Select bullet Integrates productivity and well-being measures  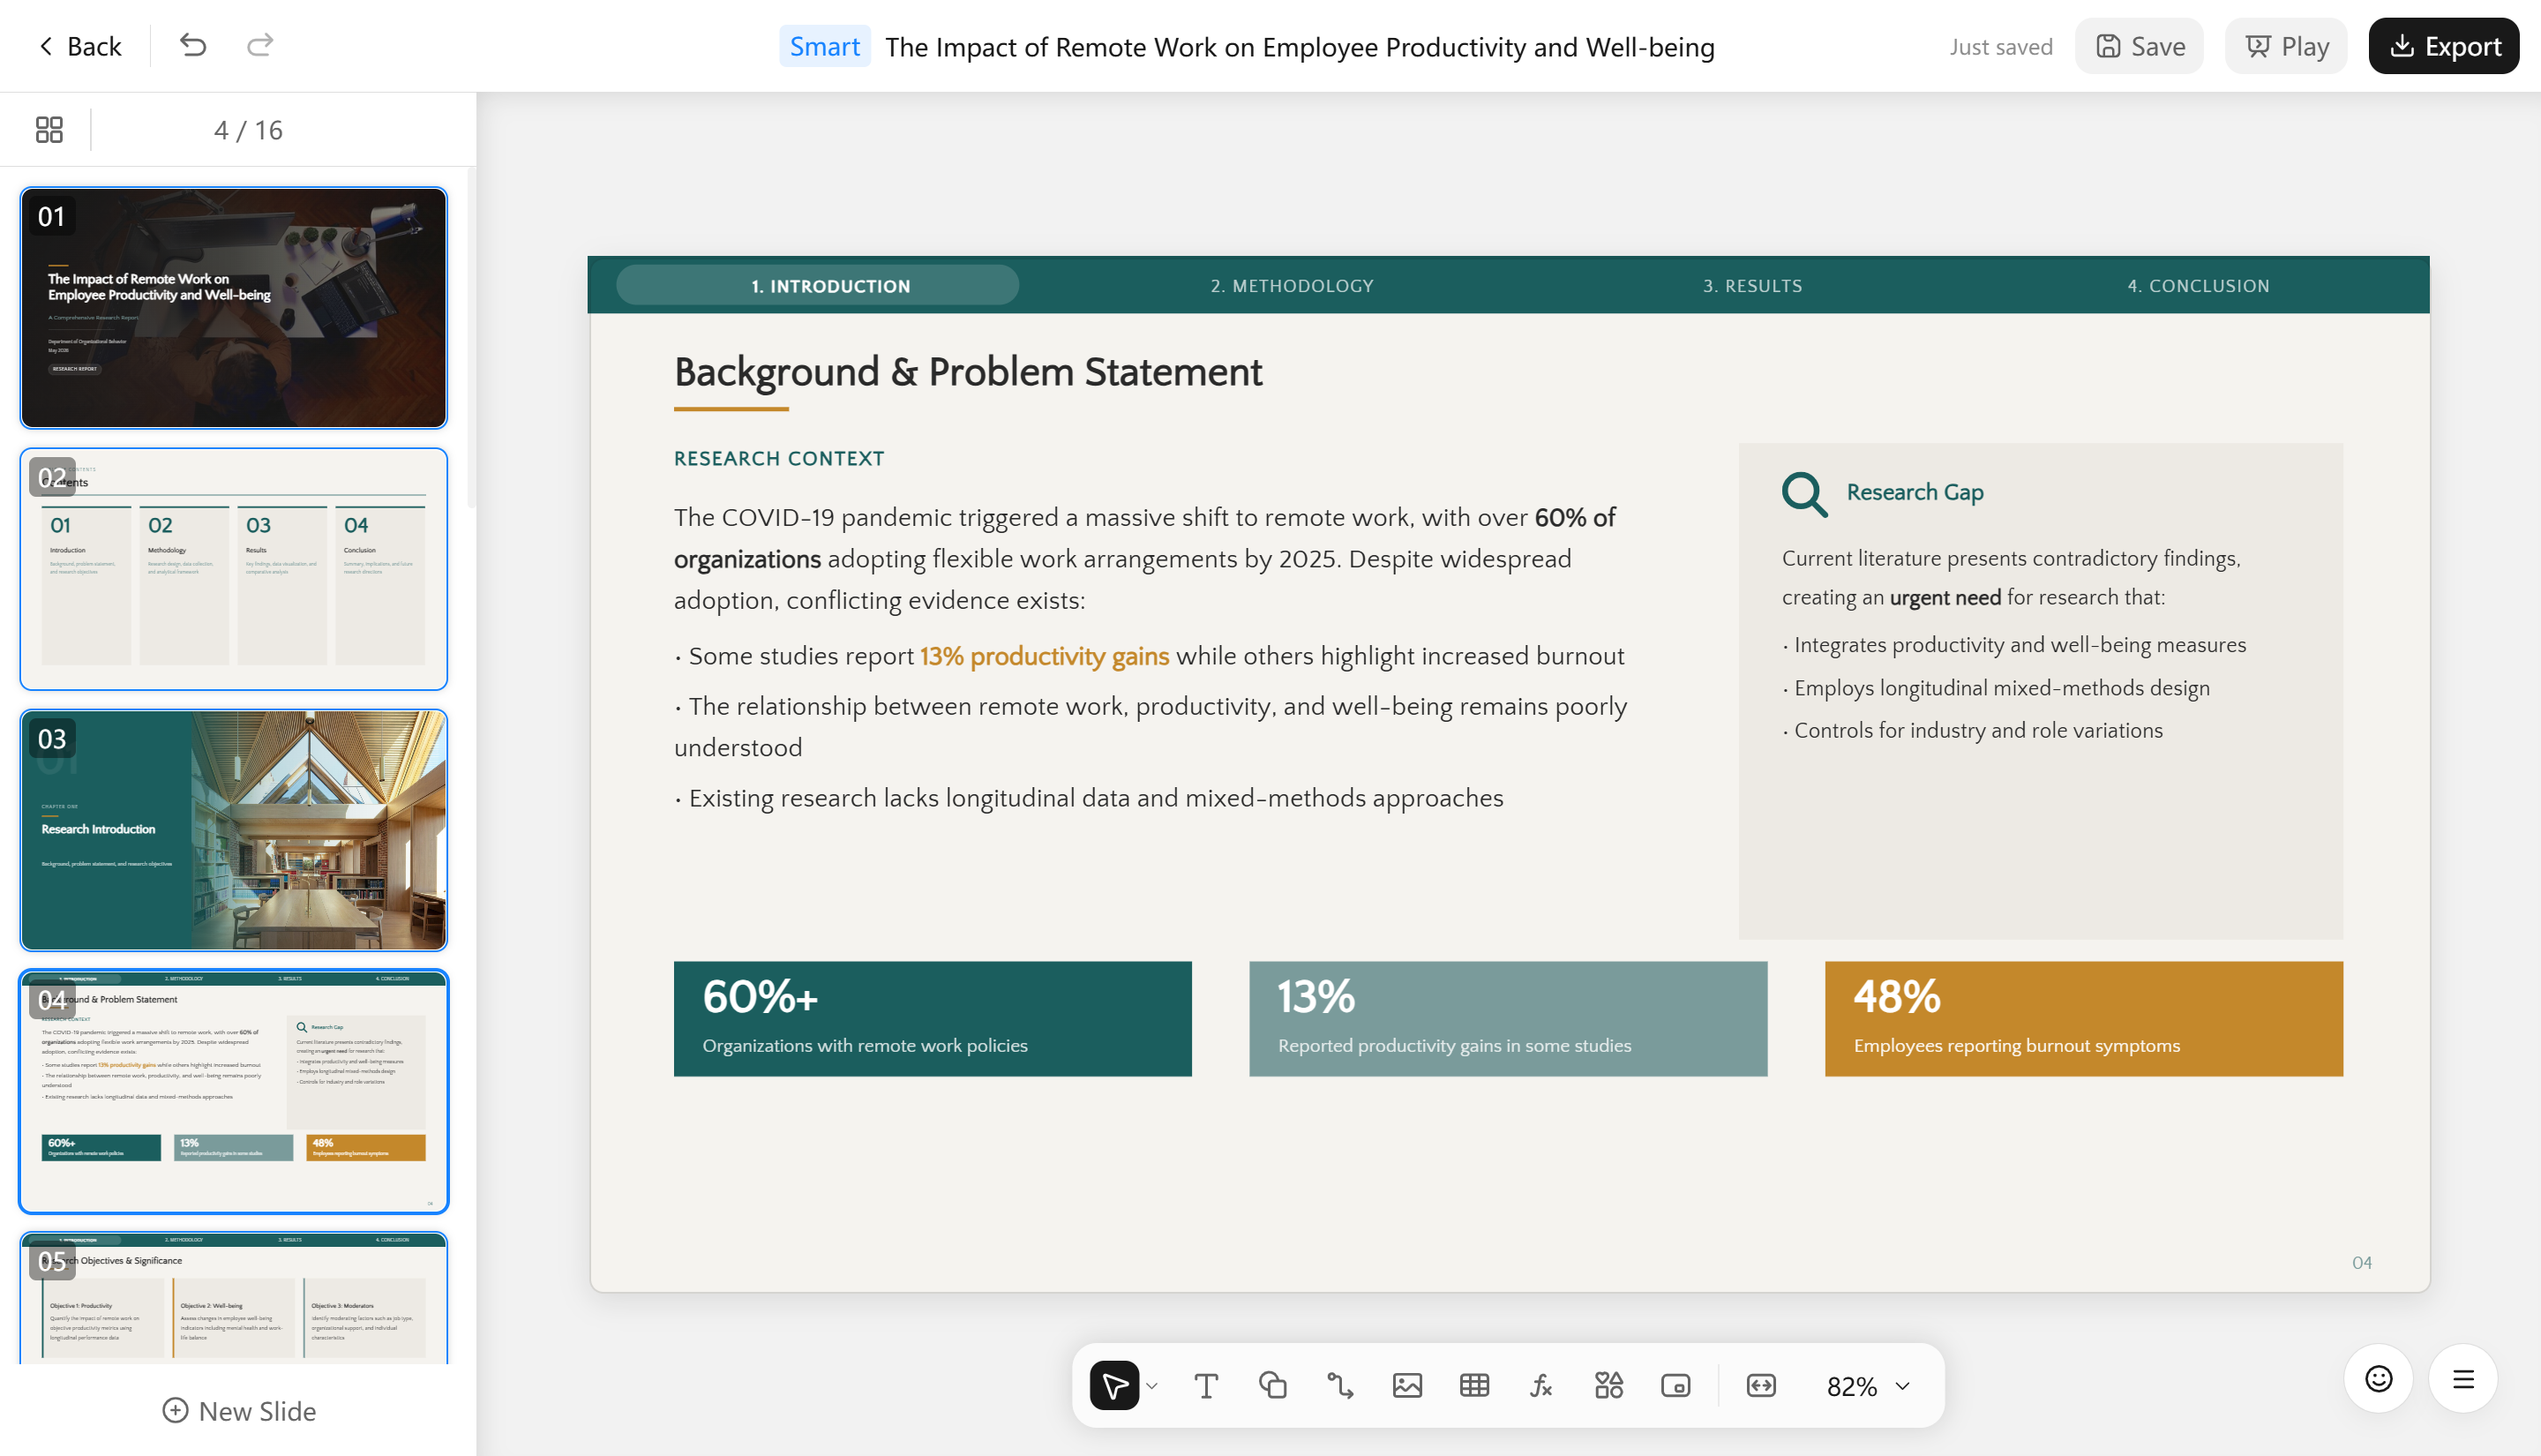[2014, 645]
